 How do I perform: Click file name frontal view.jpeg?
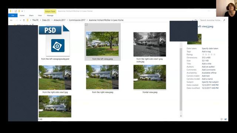(x=150, y=92)
